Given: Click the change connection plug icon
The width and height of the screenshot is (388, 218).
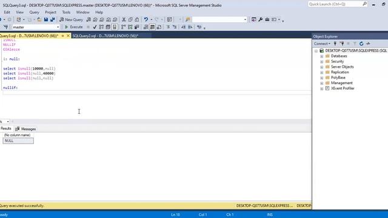Looking at the screenshot, I should coord(5,27).
